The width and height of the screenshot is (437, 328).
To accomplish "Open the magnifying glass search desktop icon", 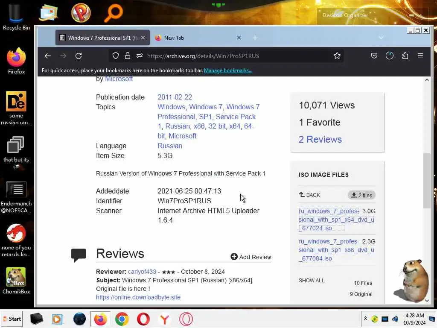I will coord(113,13).
